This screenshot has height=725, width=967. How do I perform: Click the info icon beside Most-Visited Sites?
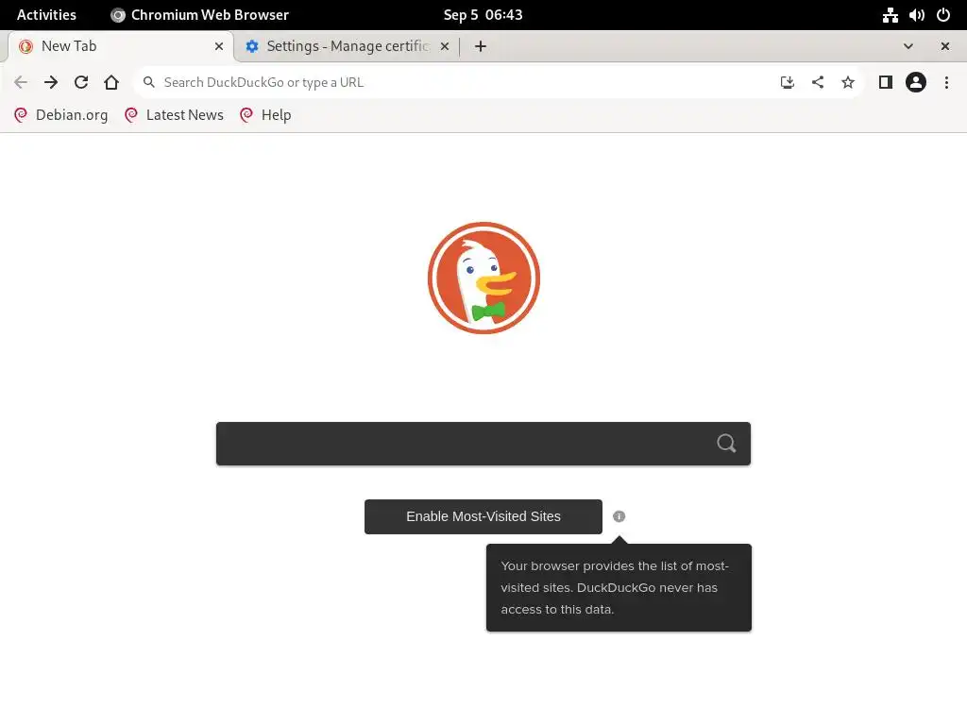click(x=619, y=516)
